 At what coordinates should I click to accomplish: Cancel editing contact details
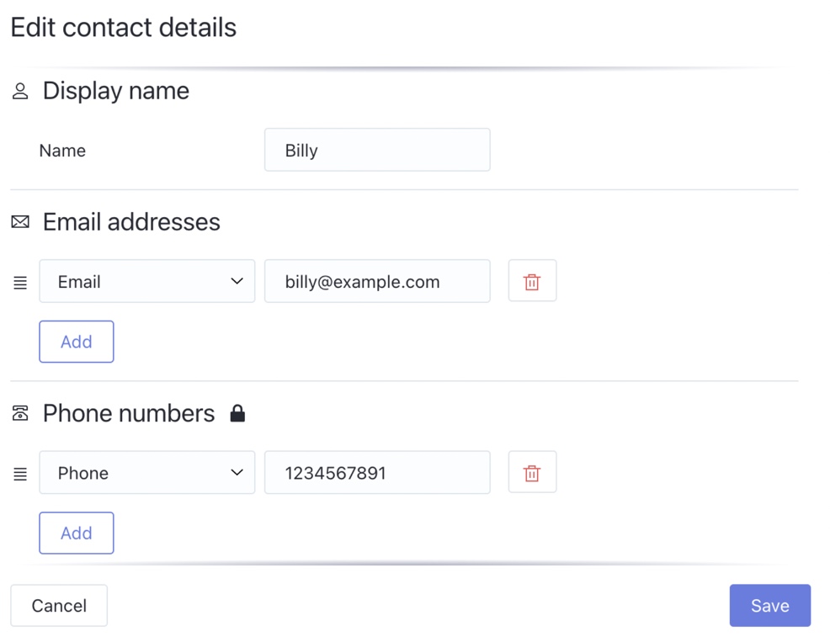pos(59,606)
